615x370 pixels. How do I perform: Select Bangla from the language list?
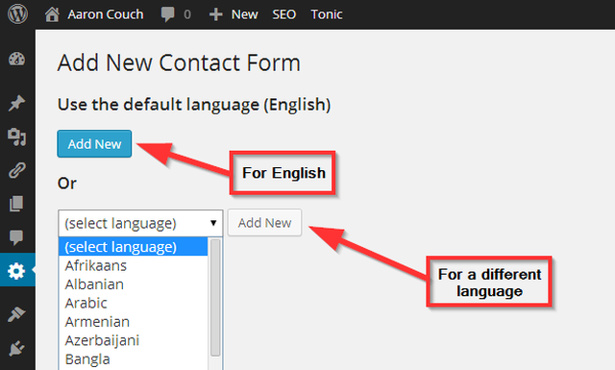tap(133, 359)
